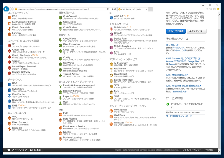Open the RDS database icon
Image resolution: width=224 pixels, height=158 pixels.
(9, 84)
